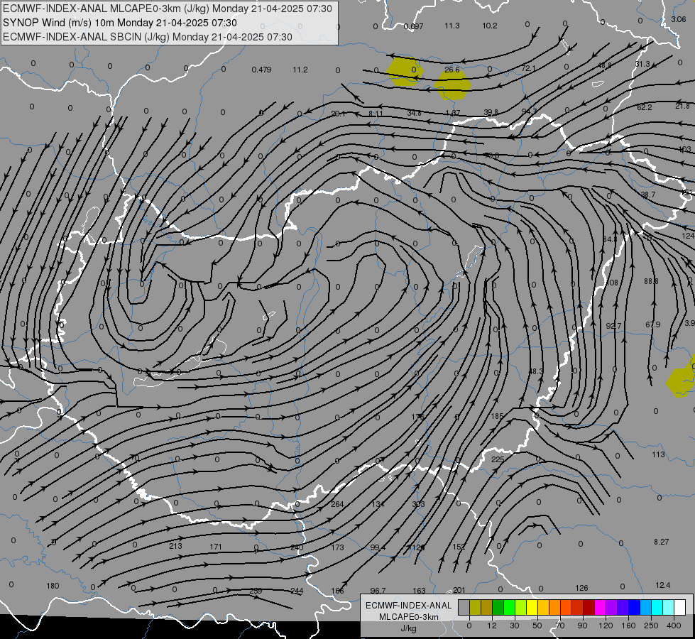Click the pure blue legend swatch
This screenshot has width=695, height=639.
[x=634, y=608]
